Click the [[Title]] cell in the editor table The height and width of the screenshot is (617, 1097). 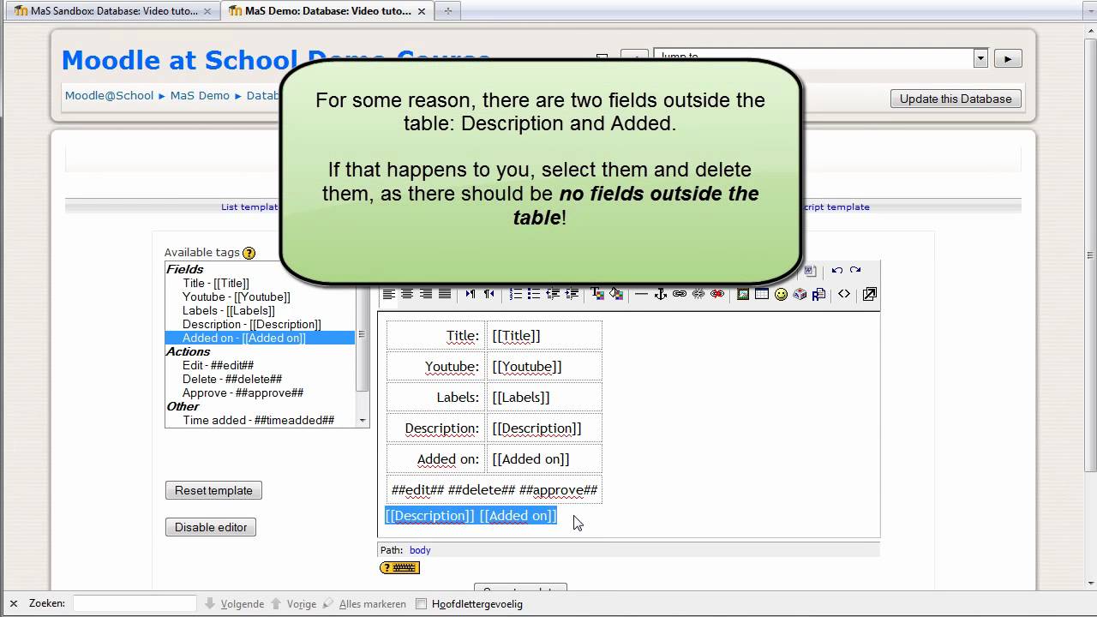coord(543,336)
